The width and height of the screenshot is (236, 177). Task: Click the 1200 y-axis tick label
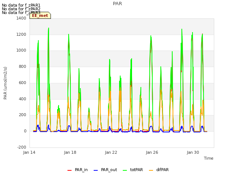pos(21,34)
